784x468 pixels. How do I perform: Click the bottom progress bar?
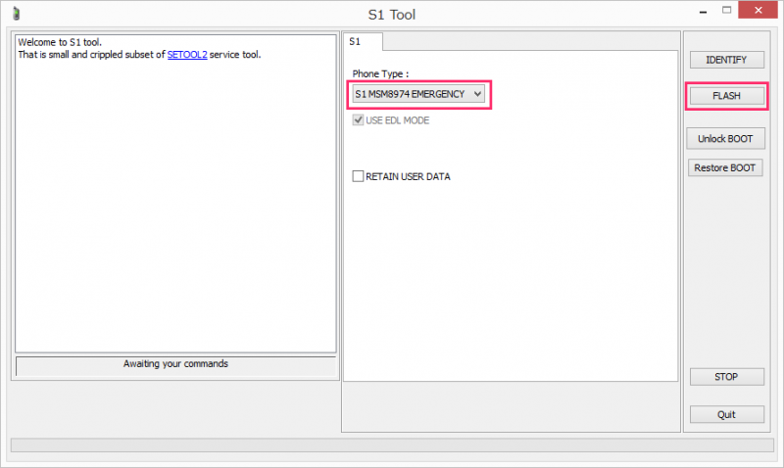[x=392, y=445]
